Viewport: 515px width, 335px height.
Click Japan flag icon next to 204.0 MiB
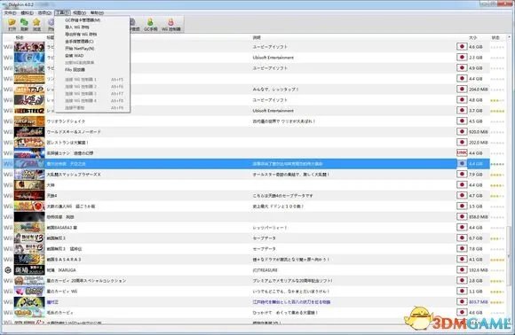click(462, 90)
